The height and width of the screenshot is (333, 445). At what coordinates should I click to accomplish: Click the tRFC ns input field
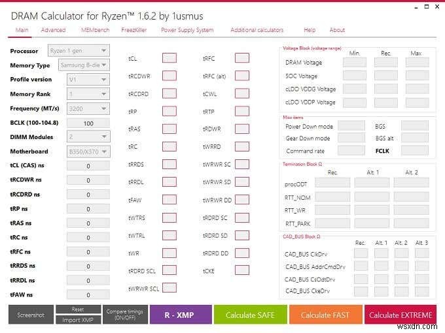pos(88,252)
